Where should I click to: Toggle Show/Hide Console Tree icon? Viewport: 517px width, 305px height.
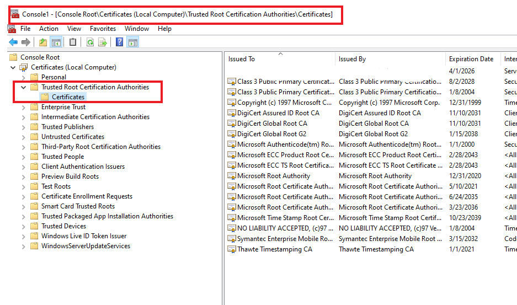coord(56,42)
